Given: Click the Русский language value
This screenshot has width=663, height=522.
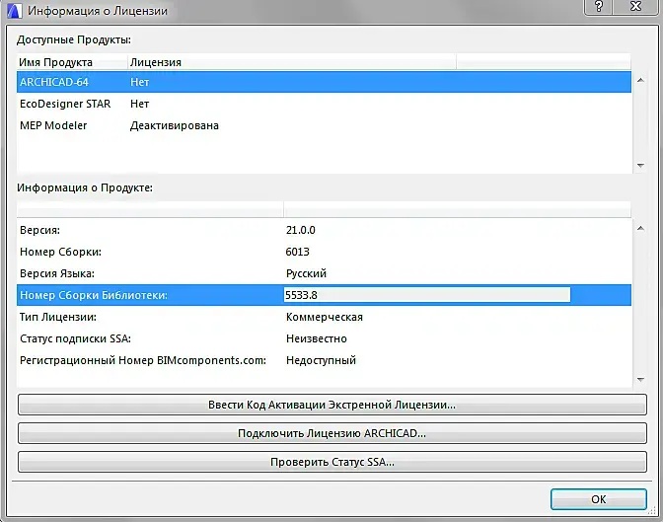Looking at the screenshot, I should [306, 273].
